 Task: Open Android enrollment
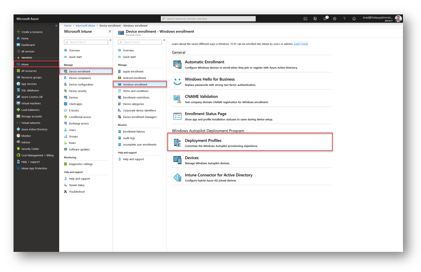pos(134,78)
